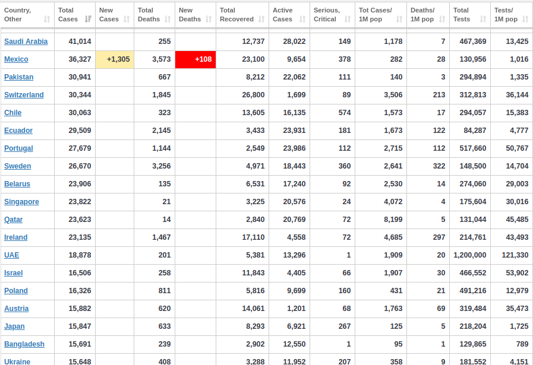Select Poland total tests 491,216
The height and width of the screenshot is (365, 533).
473,291
